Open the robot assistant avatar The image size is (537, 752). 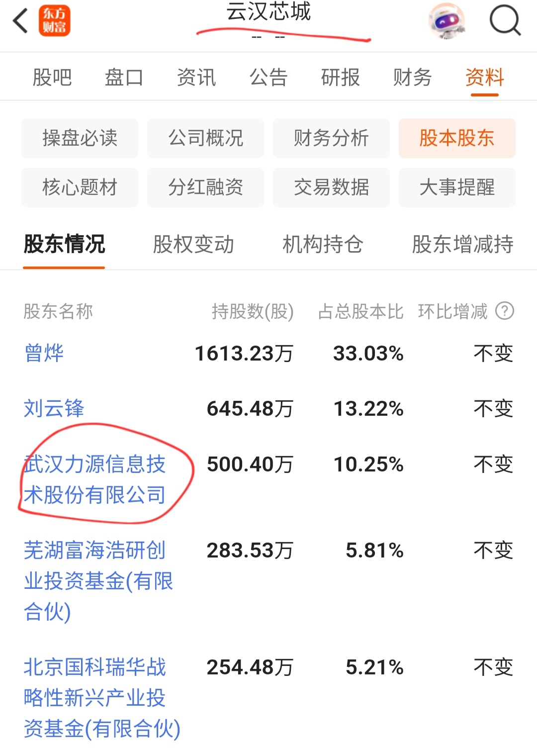(x=447, y=21)
